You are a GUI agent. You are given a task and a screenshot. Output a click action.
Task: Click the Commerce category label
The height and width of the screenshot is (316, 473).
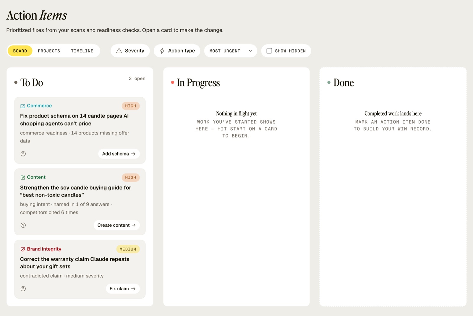(39, 106)
